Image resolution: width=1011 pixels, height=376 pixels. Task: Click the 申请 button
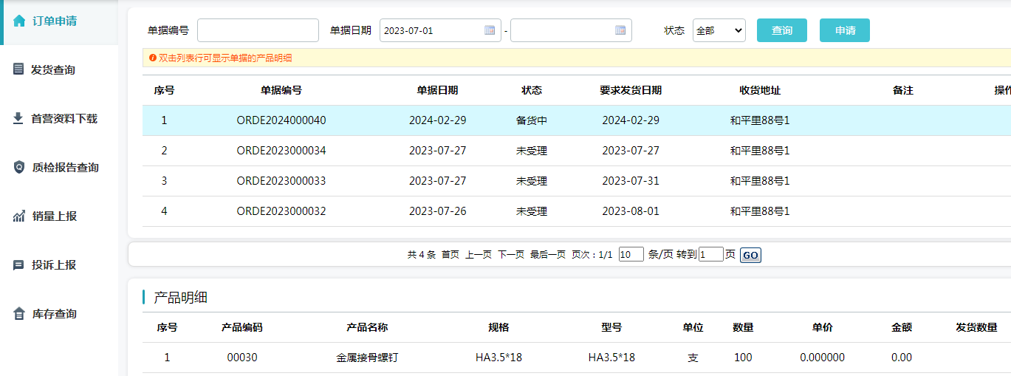[x=845, y=30]
